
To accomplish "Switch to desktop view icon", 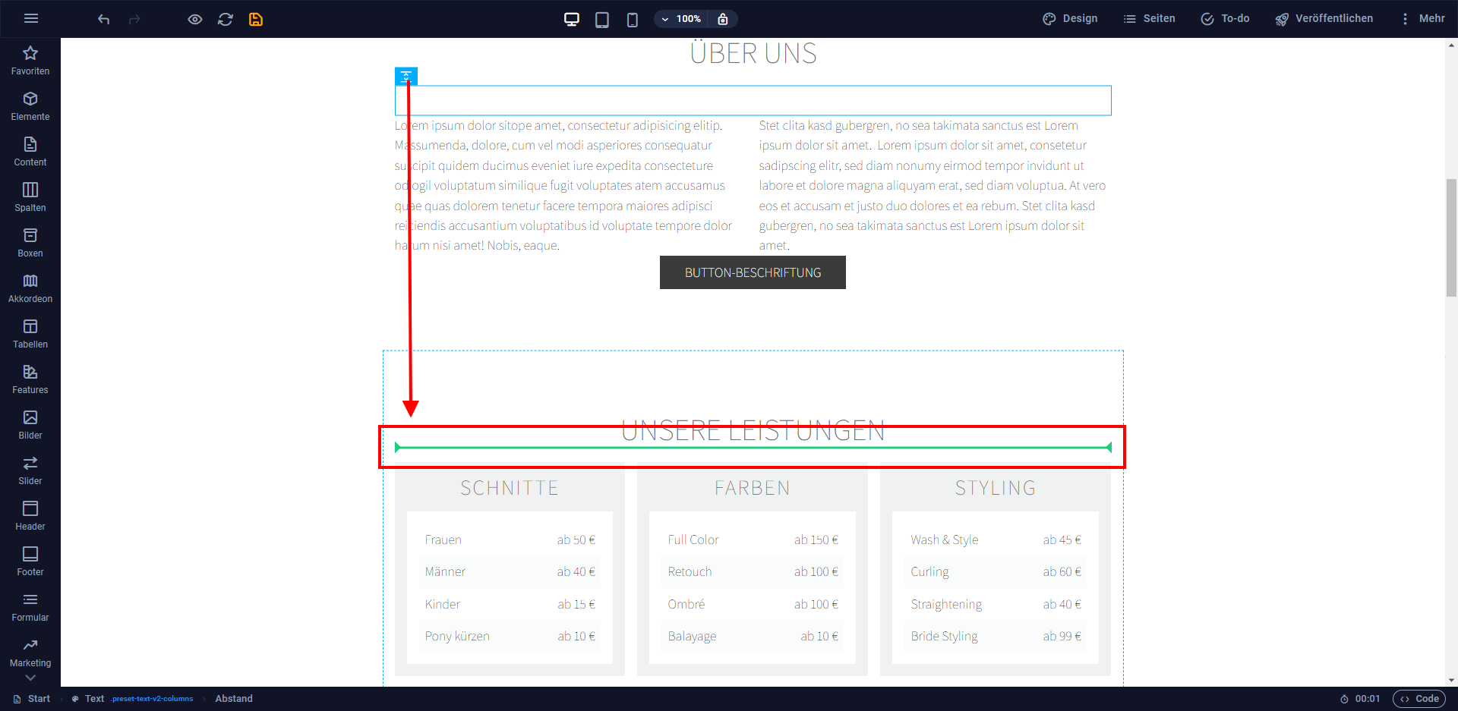I will point(572,19).
